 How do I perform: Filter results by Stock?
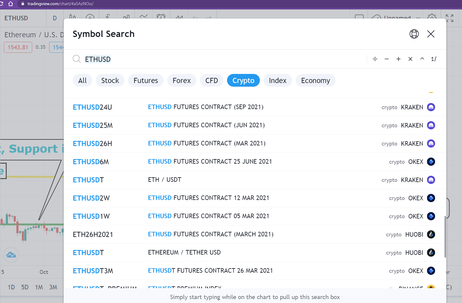pyautogui.click(x=110, y=80)
